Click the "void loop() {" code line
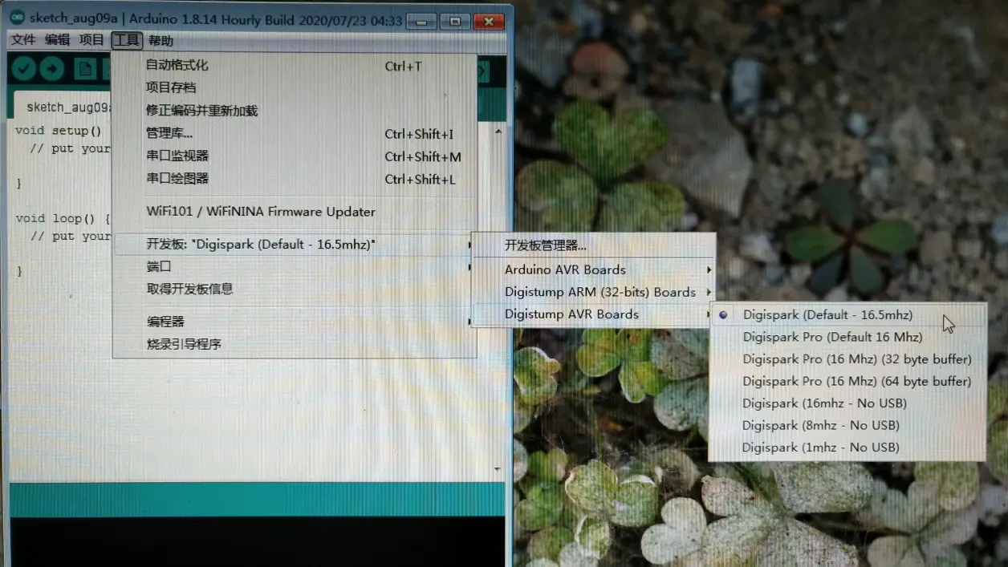 coord(63,218)
